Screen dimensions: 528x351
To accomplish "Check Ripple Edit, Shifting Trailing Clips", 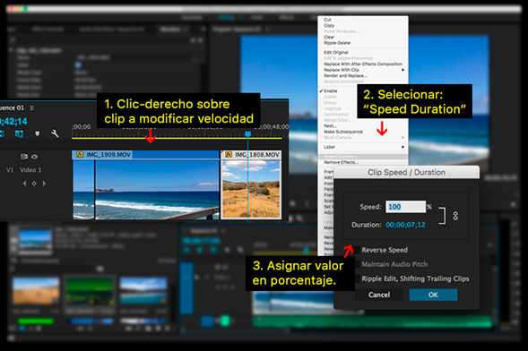I will 357,278.
